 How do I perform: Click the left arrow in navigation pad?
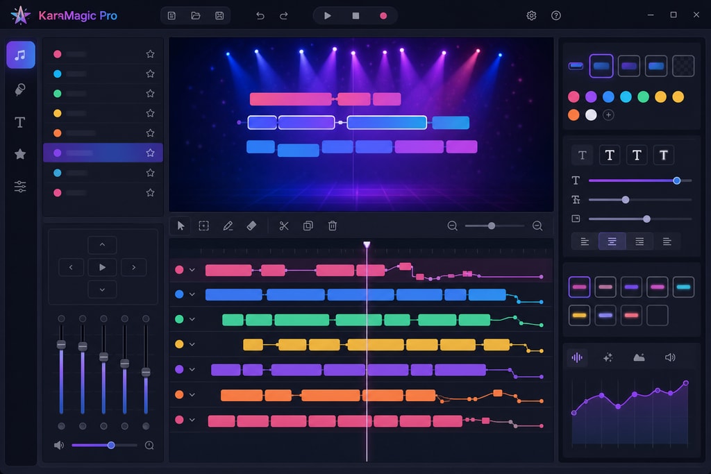tap(72, 267)
